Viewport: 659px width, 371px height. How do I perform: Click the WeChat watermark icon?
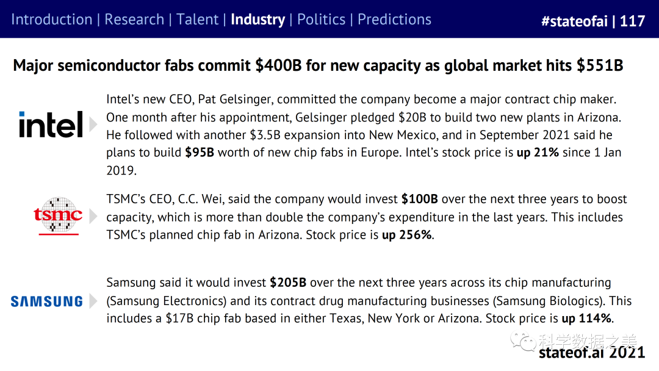[x=523, y=340]
